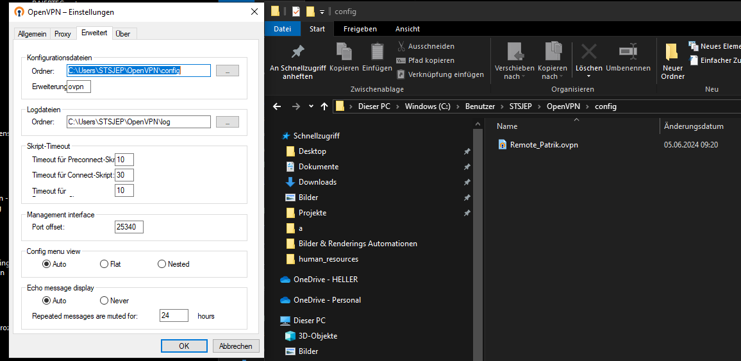Open Verschieben nach in ribbon

514,62
